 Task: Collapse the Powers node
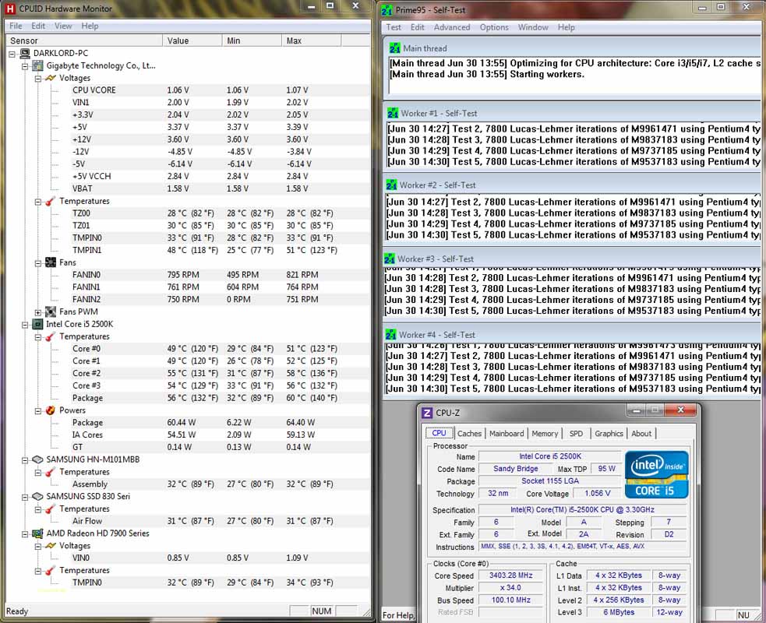pos(37,410)
